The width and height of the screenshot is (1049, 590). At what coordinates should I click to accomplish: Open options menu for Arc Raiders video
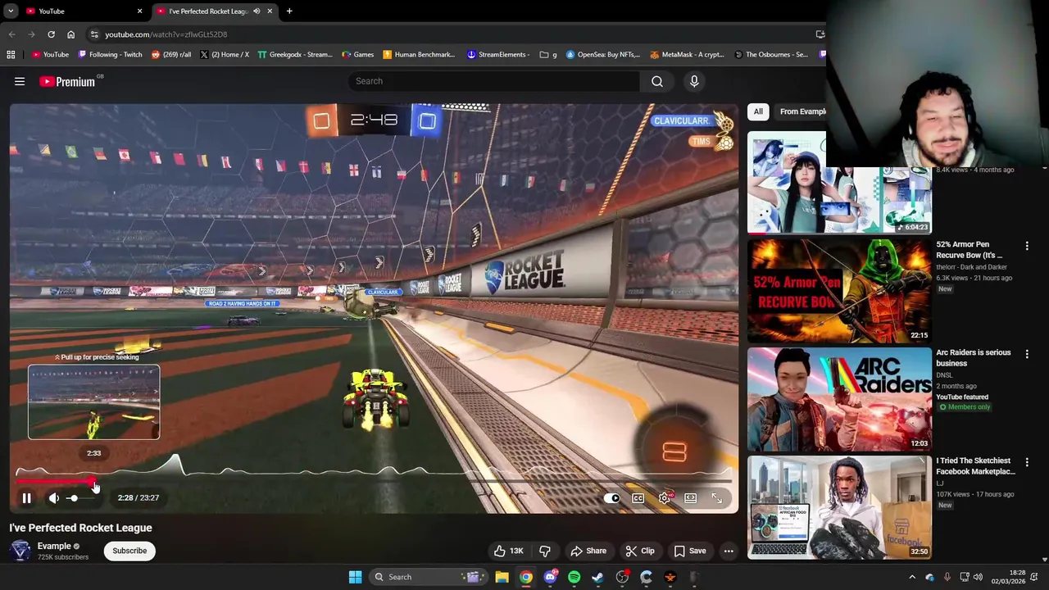point(1027,354)
